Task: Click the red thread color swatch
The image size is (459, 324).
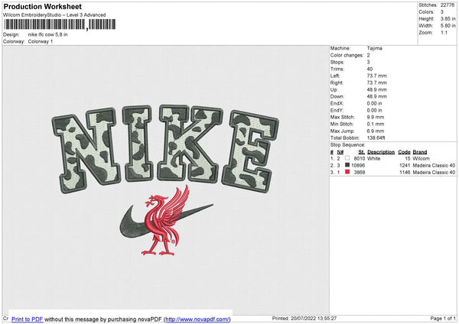Action: click(347, 172)
